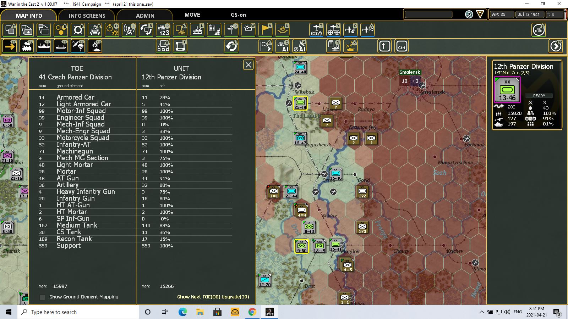Screen dimensions: 568x319
Task: Click the Shift arrow key button
Action: [x=384, y=46]
